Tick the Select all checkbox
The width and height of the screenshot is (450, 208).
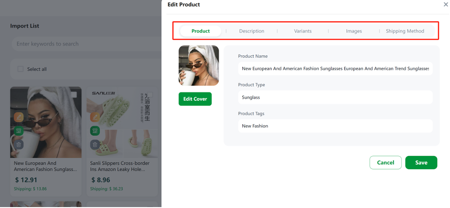coord(20,69)
